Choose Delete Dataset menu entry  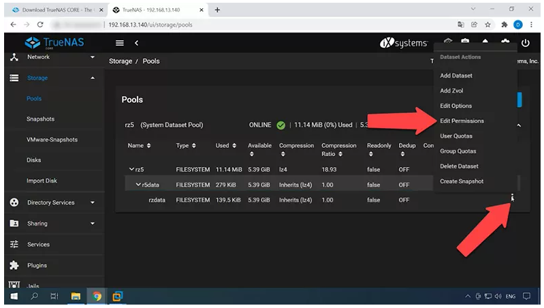tap(459, 166)
